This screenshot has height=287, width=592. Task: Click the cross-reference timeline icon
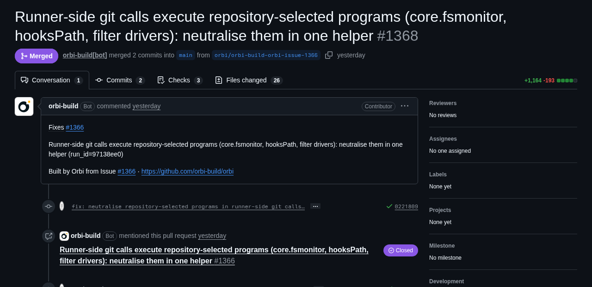click(49, 236)
